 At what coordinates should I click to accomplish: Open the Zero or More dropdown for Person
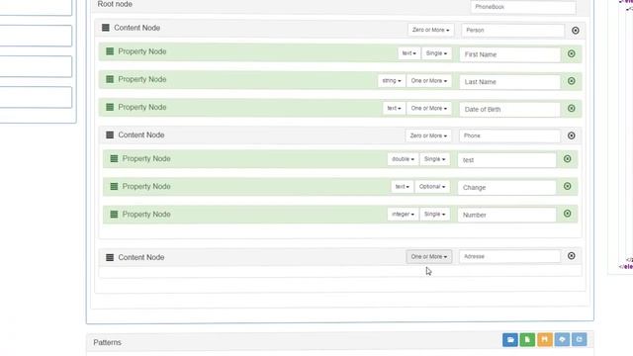tap(430, 30)
